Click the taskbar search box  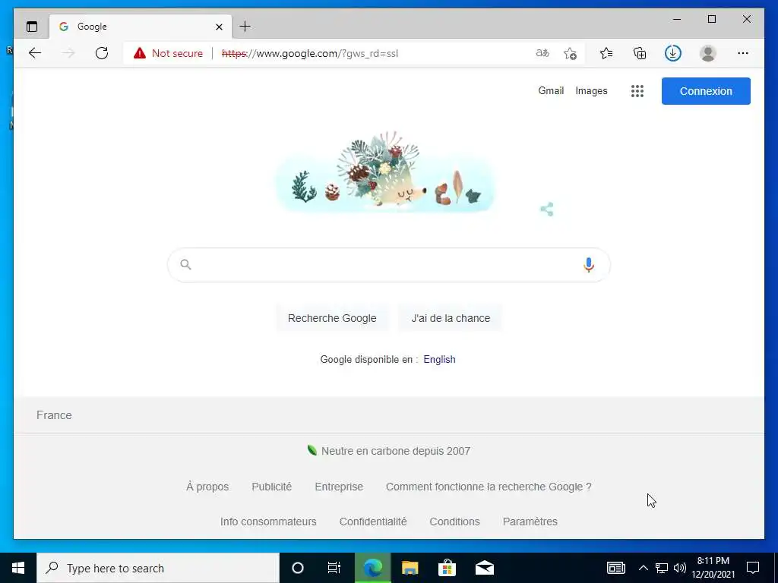pos(158,568)
